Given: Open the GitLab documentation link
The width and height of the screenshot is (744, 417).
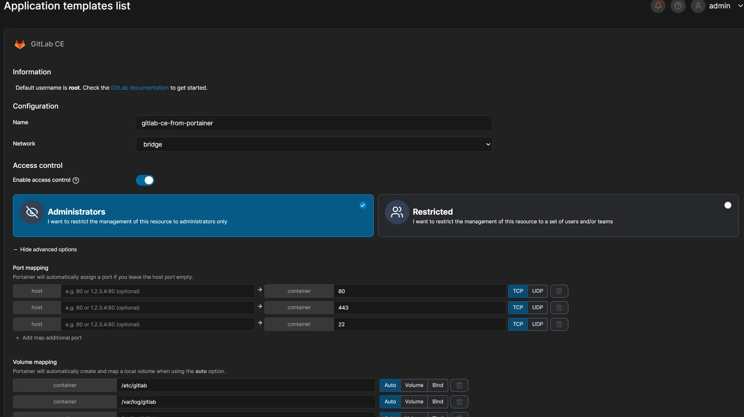Looking at the screenshot, I should [x=139, y=88].
